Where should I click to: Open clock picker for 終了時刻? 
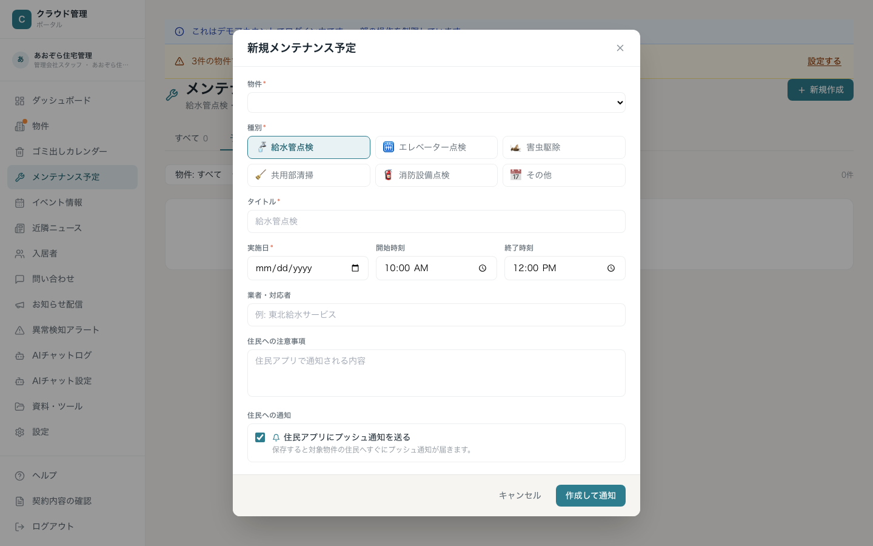(x=611, y=268)
